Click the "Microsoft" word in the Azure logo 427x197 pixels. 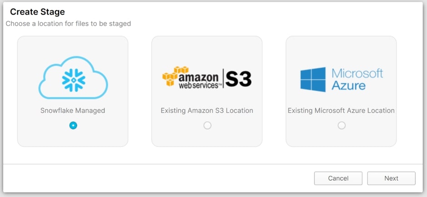(357, 73)
